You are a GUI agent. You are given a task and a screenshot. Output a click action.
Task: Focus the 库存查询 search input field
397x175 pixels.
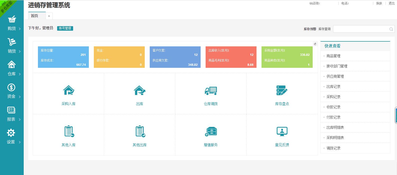(361, 29)
